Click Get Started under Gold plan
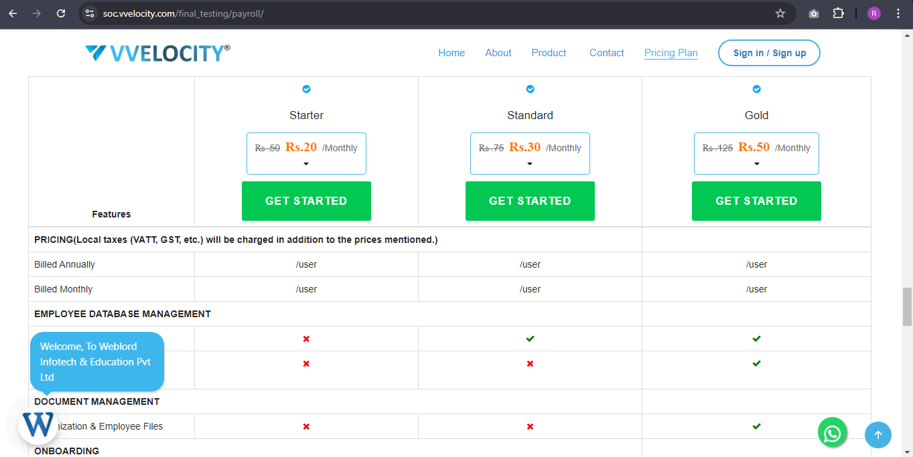 click(x=756, y=201)
